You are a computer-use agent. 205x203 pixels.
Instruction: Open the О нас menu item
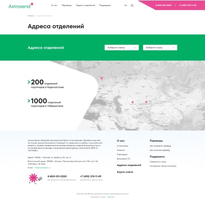click(54, 6)
